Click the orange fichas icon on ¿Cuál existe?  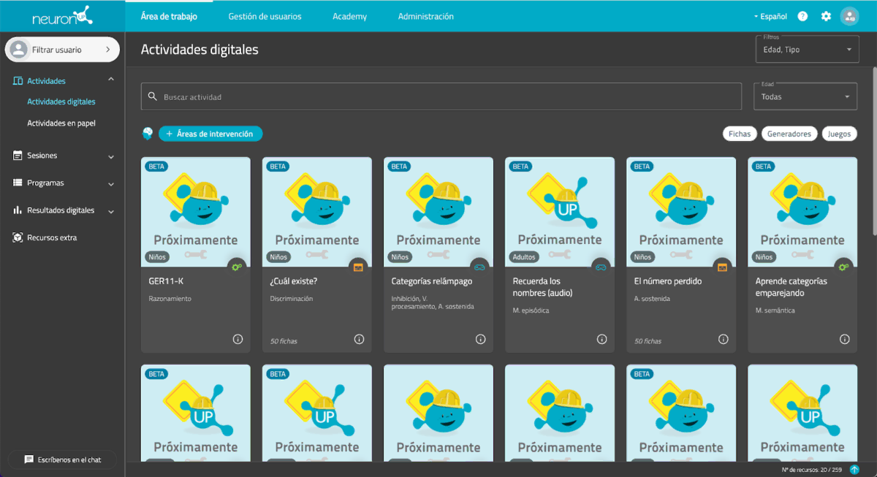(357, 267)
